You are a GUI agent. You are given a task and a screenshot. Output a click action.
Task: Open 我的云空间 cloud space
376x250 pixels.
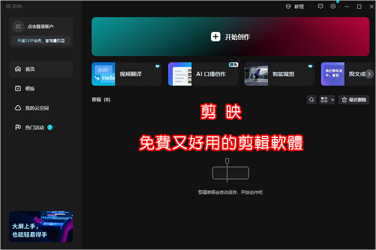(x=41, y=108)
